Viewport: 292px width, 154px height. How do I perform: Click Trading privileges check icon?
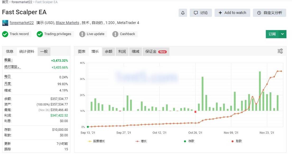[x=40, y=34]
